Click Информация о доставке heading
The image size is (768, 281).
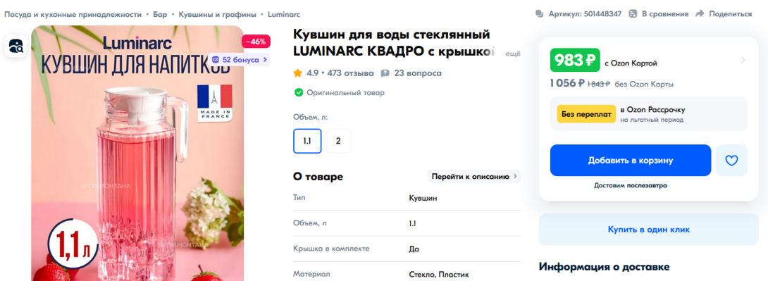[604, 267]
